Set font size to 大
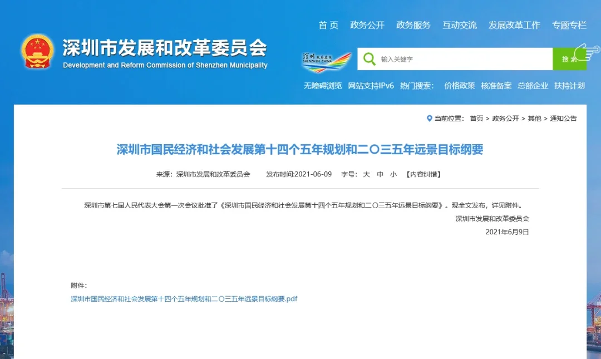This screenshot has height=359, width=601. pos(366,175)
